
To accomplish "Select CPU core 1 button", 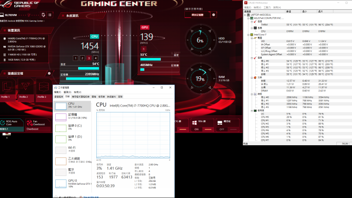I will [76, 58].
